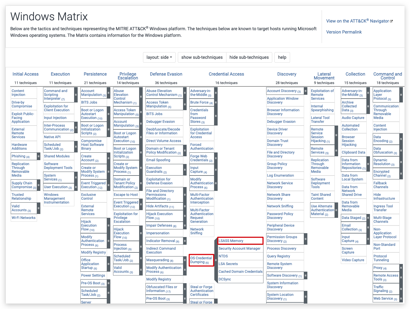Expand Valid Accounts handle under Initial Access
The height and width of the screenshot is (309, 410).
coord(38,208)
